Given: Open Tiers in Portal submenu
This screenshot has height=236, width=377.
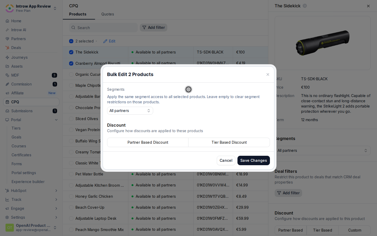Looking at the screenshot, I should coord(16,128).
